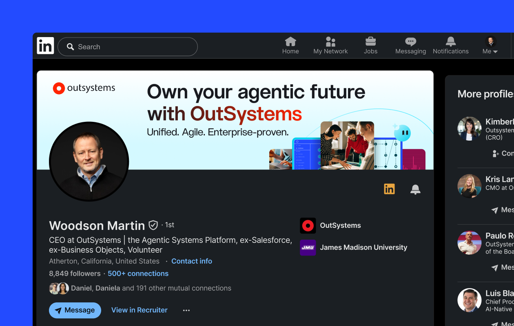Open the mutual connections with Daniel and Daniela
This screenshot has width=514, height=326.
click(x=140, y=288)
